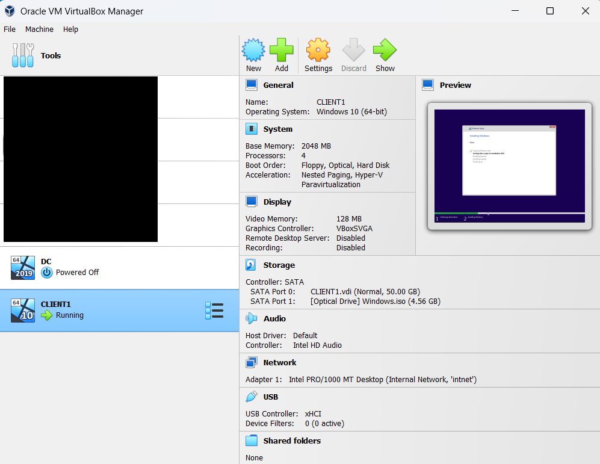Open the Machine menu
Screen dimensions: 600x464
coord(39,29)
